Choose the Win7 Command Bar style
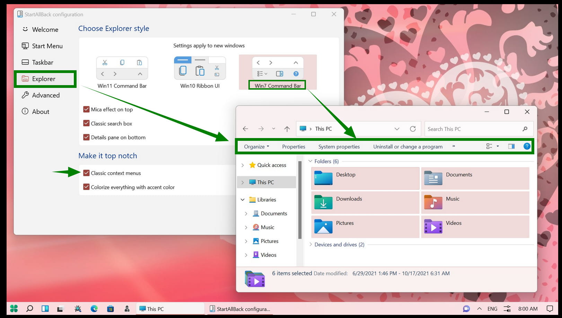Viewport: 562px width, 318px height. coord(278,72)
